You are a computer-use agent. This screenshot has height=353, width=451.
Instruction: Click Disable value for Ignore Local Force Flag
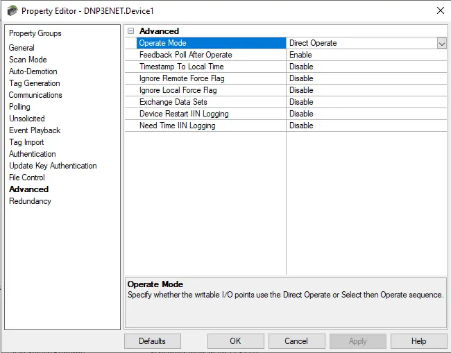click(x=366, y=90)
